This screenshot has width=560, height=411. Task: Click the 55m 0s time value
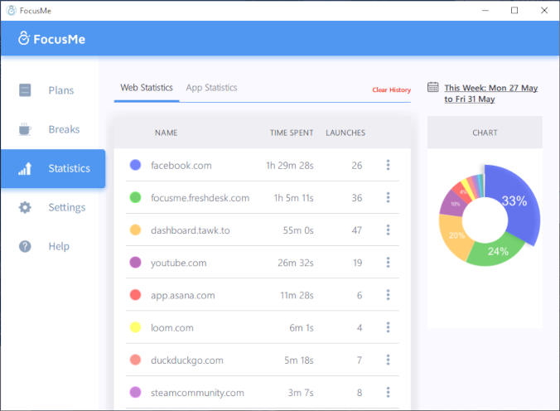(x=298, y=230)
